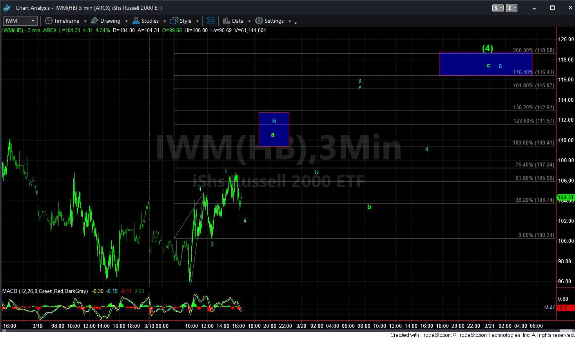Screen dimensions: 575x338
Task: Expand the Studies dropdown arrow
Action: (x=165, y=21)
